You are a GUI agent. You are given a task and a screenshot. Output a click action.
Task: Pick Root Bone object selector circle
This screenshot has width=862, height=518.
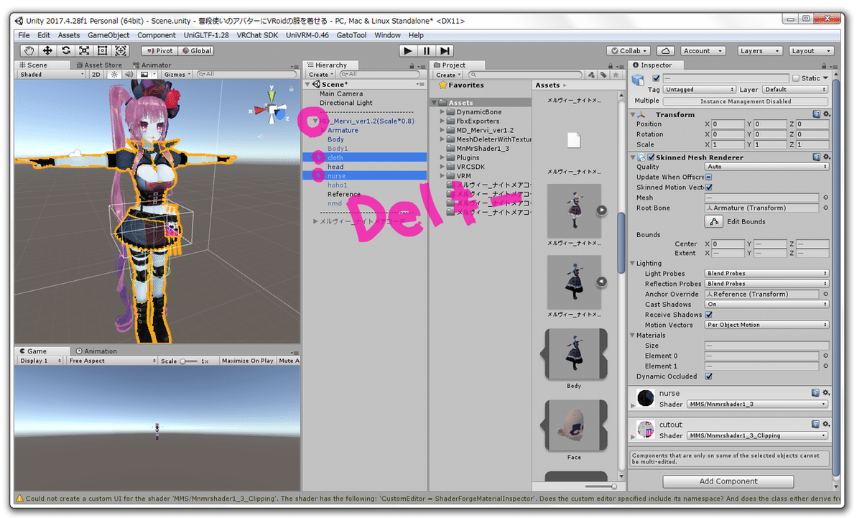(825, 208)
